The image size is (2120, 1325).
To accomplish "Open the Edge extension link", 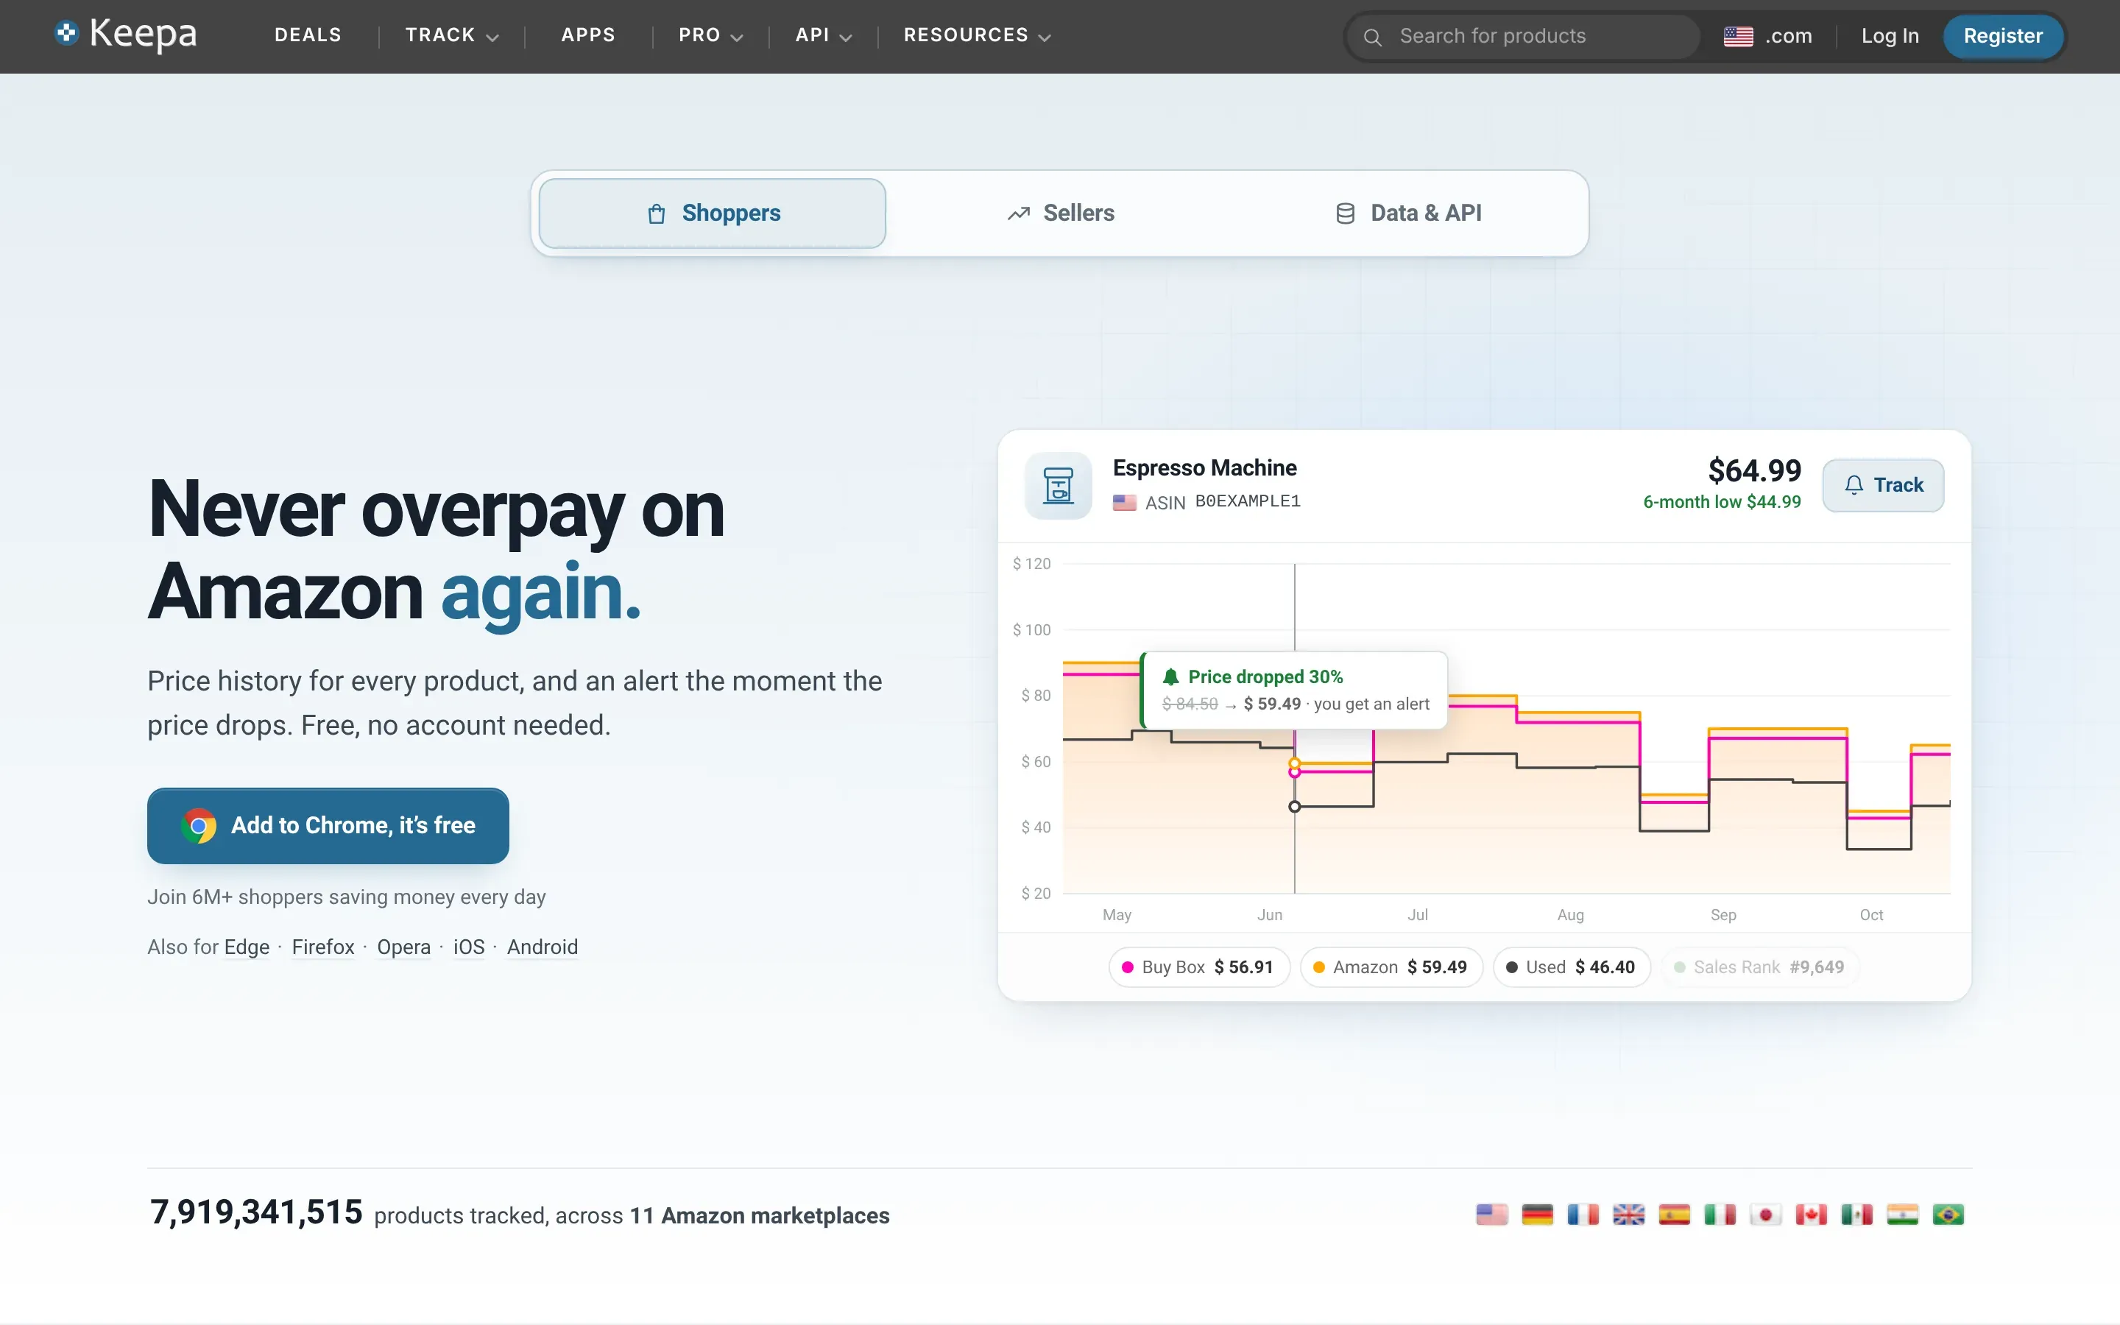I will 247,947.
